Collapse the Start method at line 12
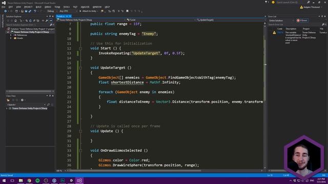 coord(80,49)
